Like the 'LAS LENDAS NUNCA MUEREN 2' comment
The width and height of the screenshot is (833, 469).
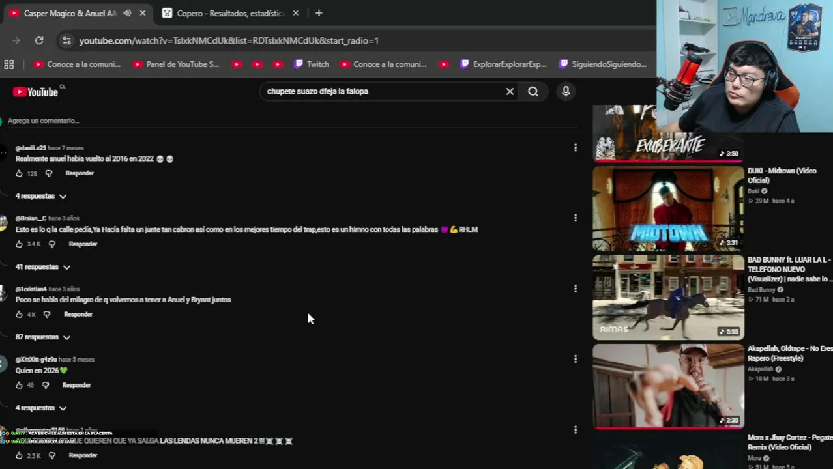[x=19, y=456]
